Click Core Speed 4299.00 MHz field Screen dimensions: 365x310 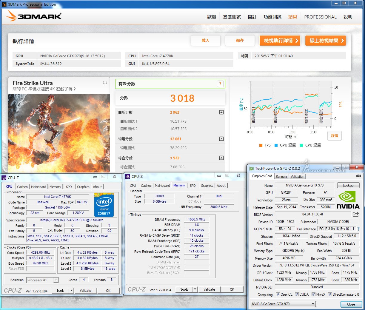coord(41,252)
